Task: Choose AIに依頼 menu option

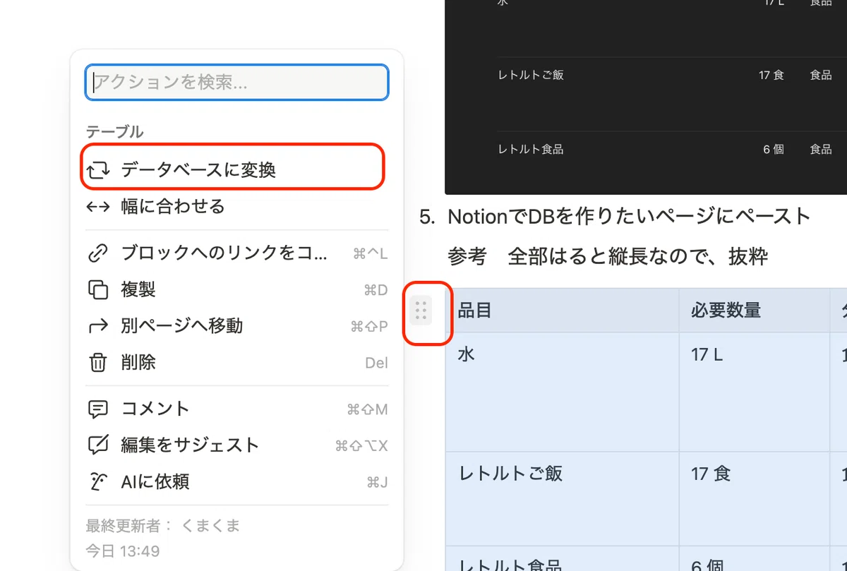Action: [236, 482]
